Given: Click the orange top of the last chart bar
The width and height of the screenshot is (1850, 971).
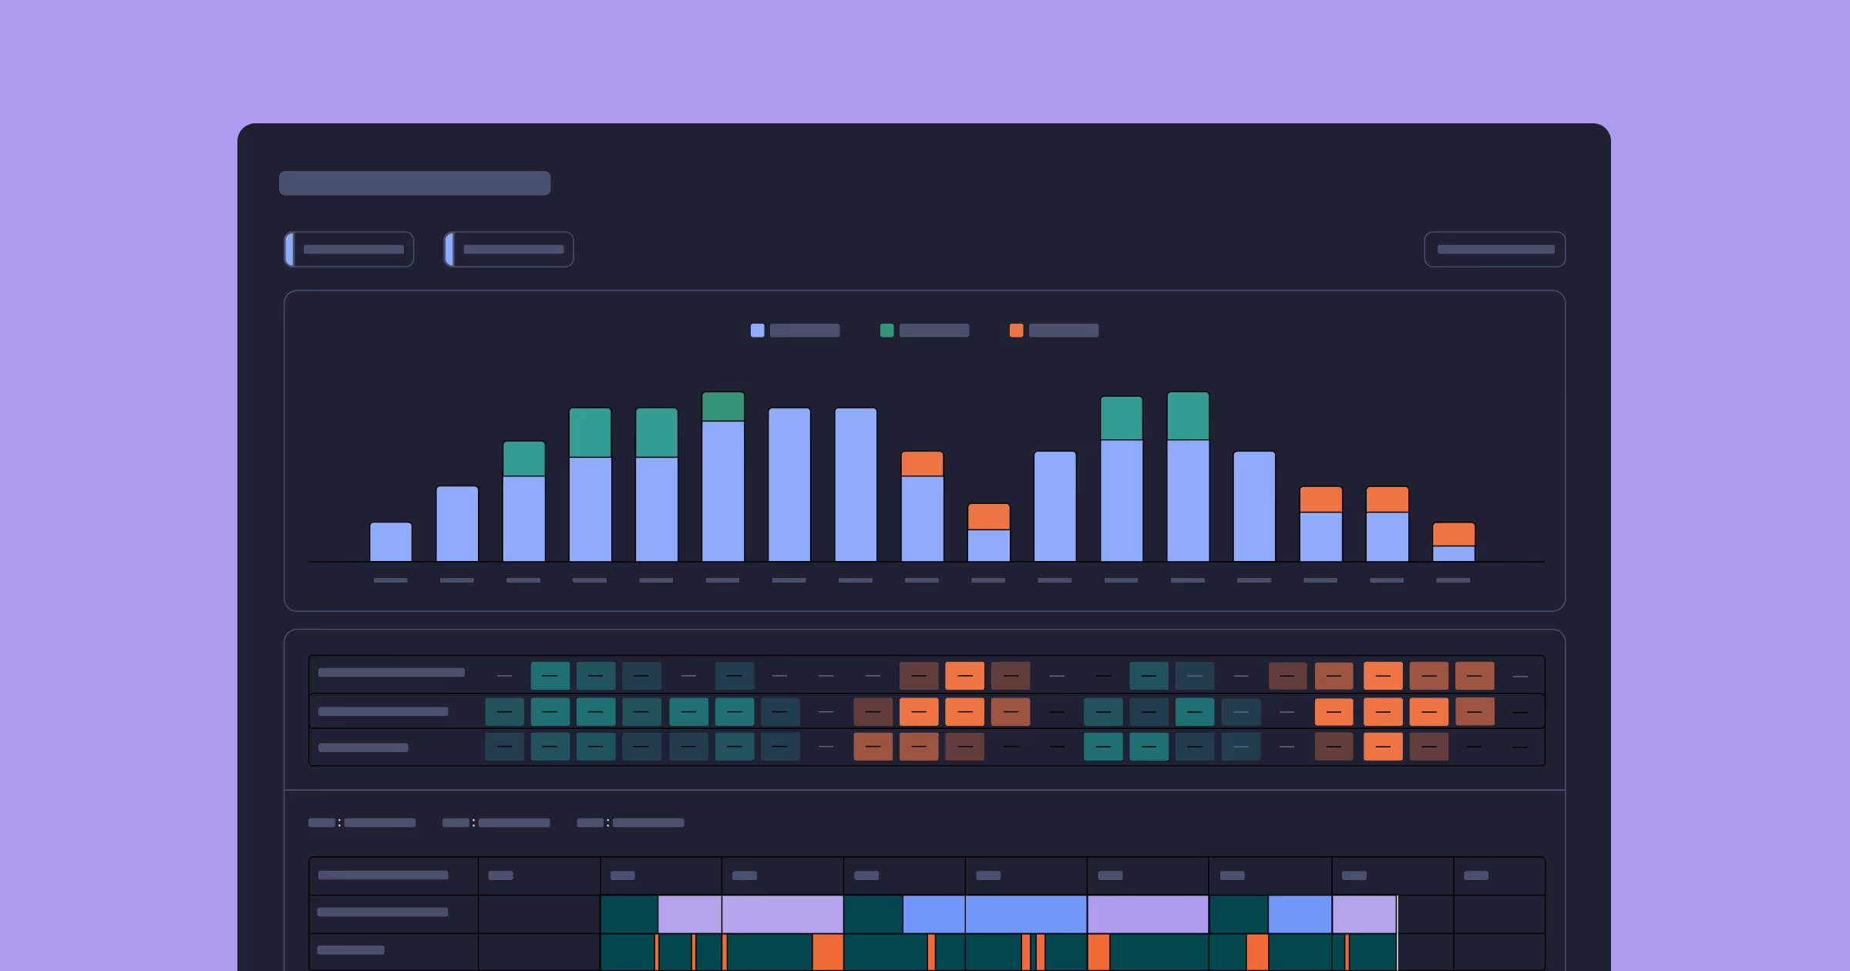Looking at the screenshot, I should (x=1454, y=535).
